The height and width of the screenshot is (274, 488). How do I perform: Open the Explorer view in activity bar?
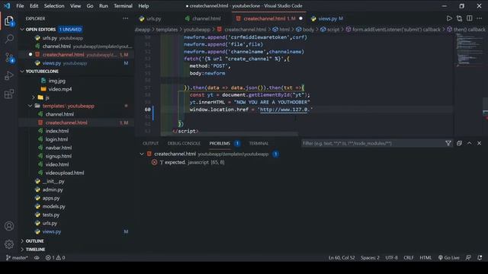tap(9, 21)
